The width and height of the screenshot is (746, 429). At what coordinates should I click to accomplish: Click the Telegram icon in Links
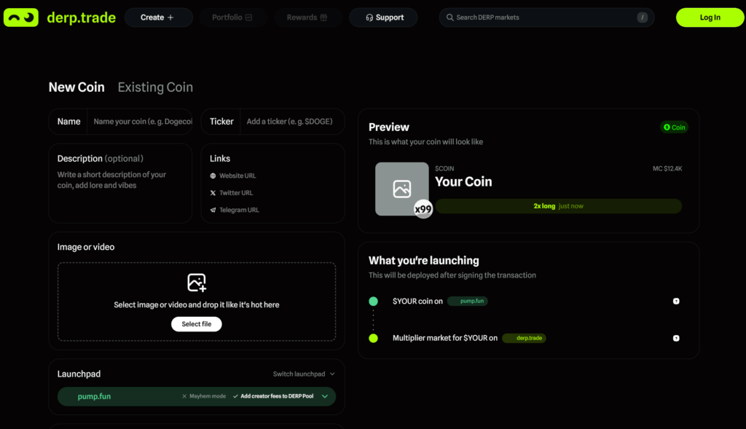(x=213, y=210)
